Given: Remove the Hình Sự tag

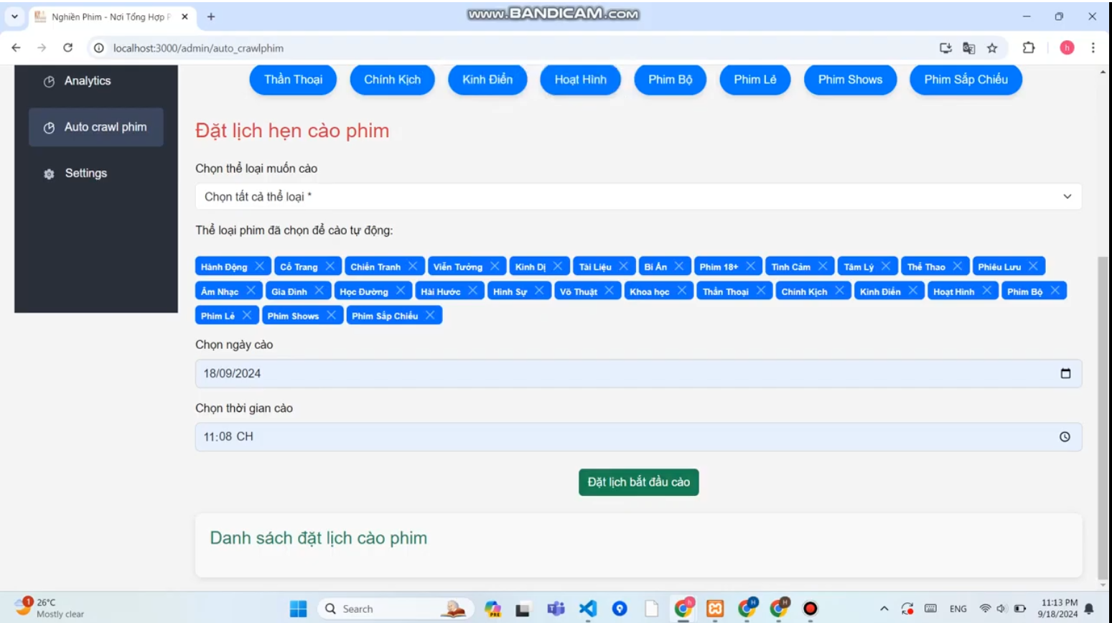Looking at the screenshot, I should click(x=539, y=291).
